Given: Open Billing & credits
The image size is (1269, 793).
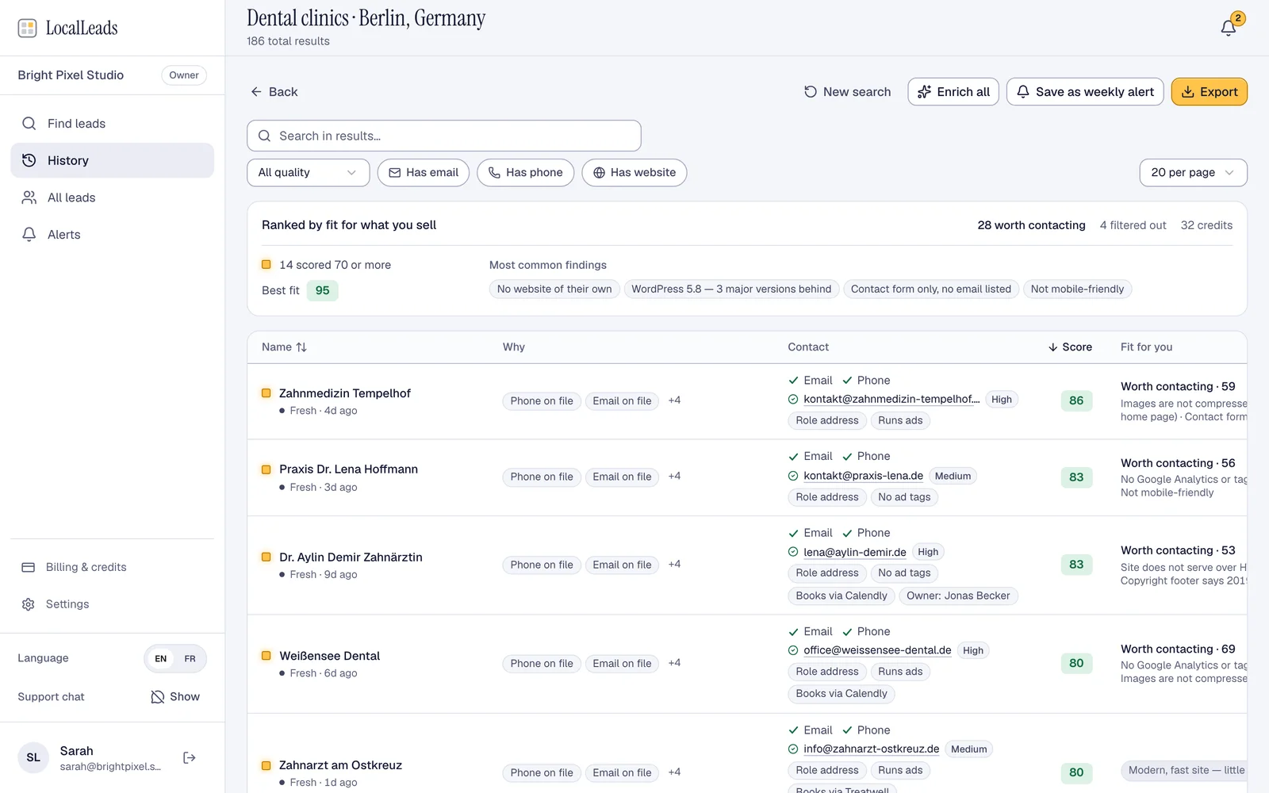Looking at the screenshot, I should point(112,567).
